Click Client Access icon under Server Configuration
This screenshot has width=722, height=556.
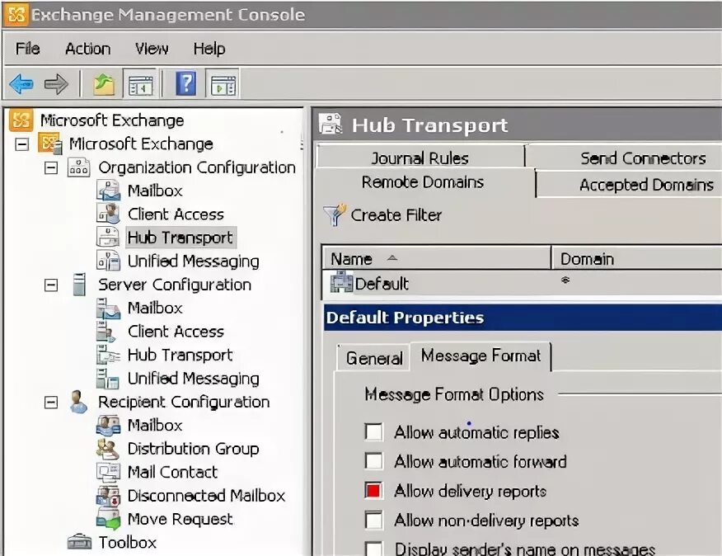(106, 332)
